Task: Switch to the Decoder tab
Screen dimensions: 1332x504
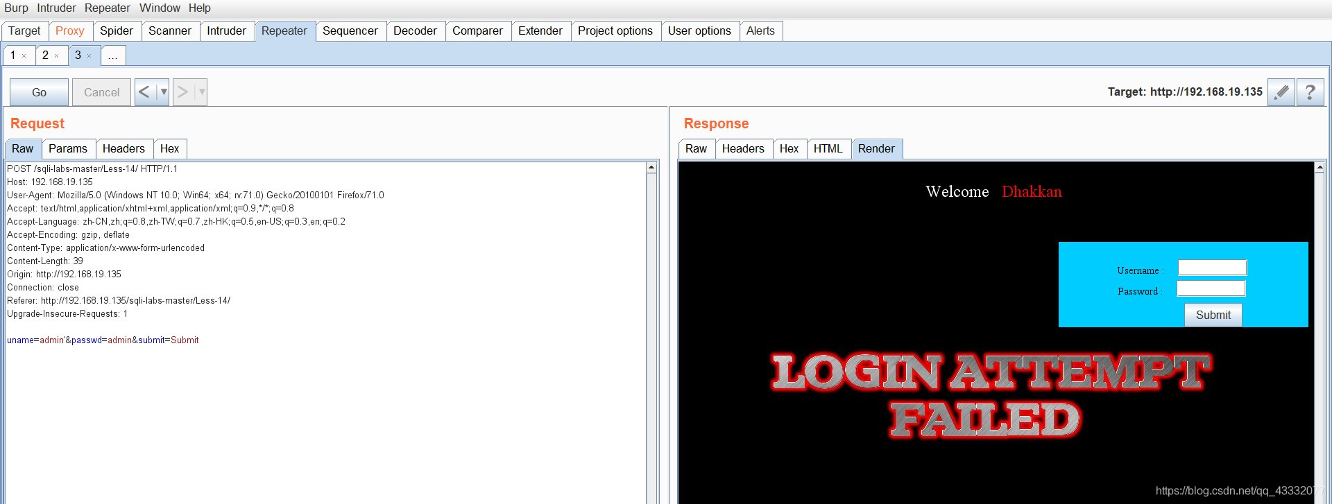Action: click(x=416, y=31)
